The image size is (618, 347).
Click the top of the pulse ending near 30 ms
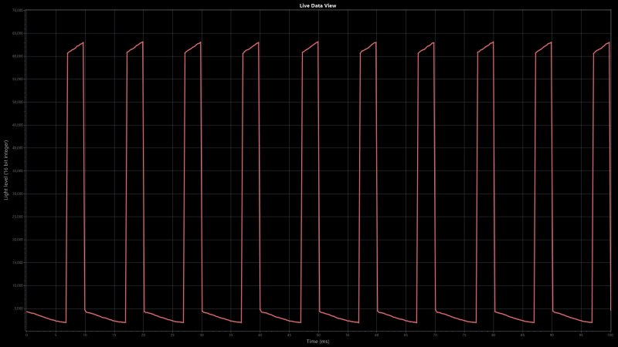(x=200, y=42)
